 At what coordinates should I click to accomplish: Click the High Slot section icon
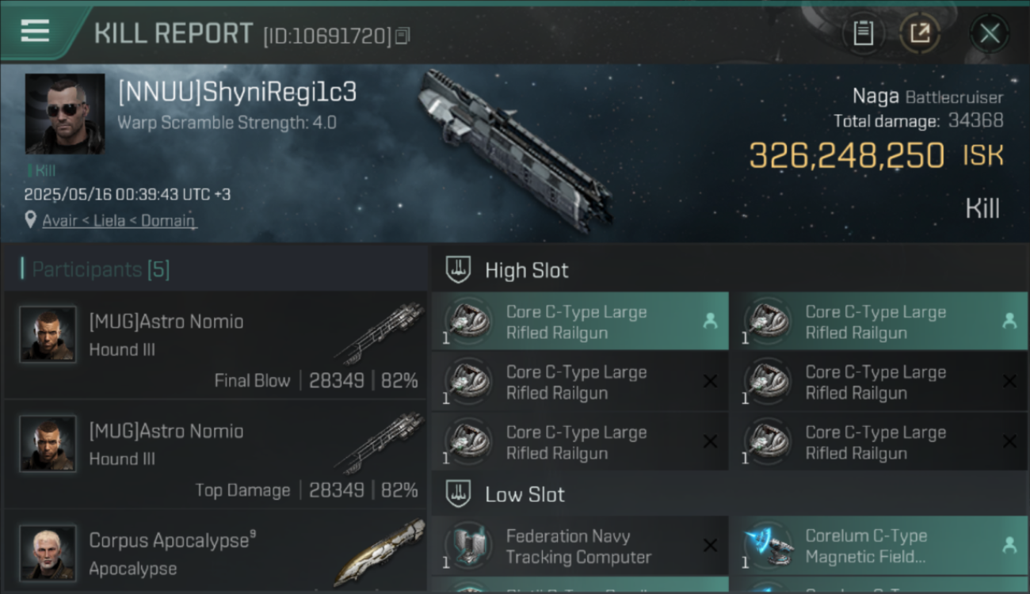click(458, 270)
